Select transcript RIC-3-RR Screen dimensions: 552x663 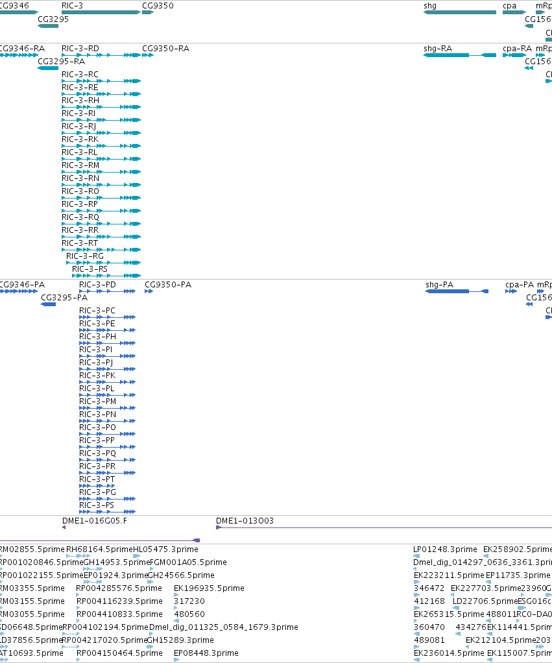(101, 236)
